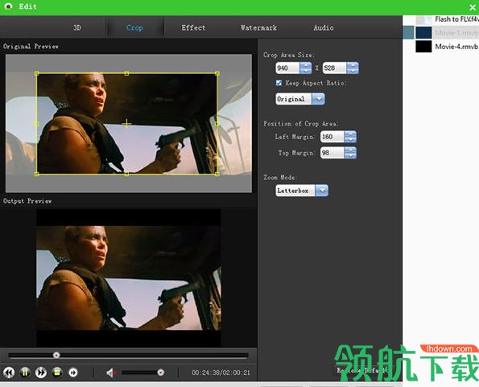Open the Audio tab
This screenshot has width=479, height=387.
[324, 28]
